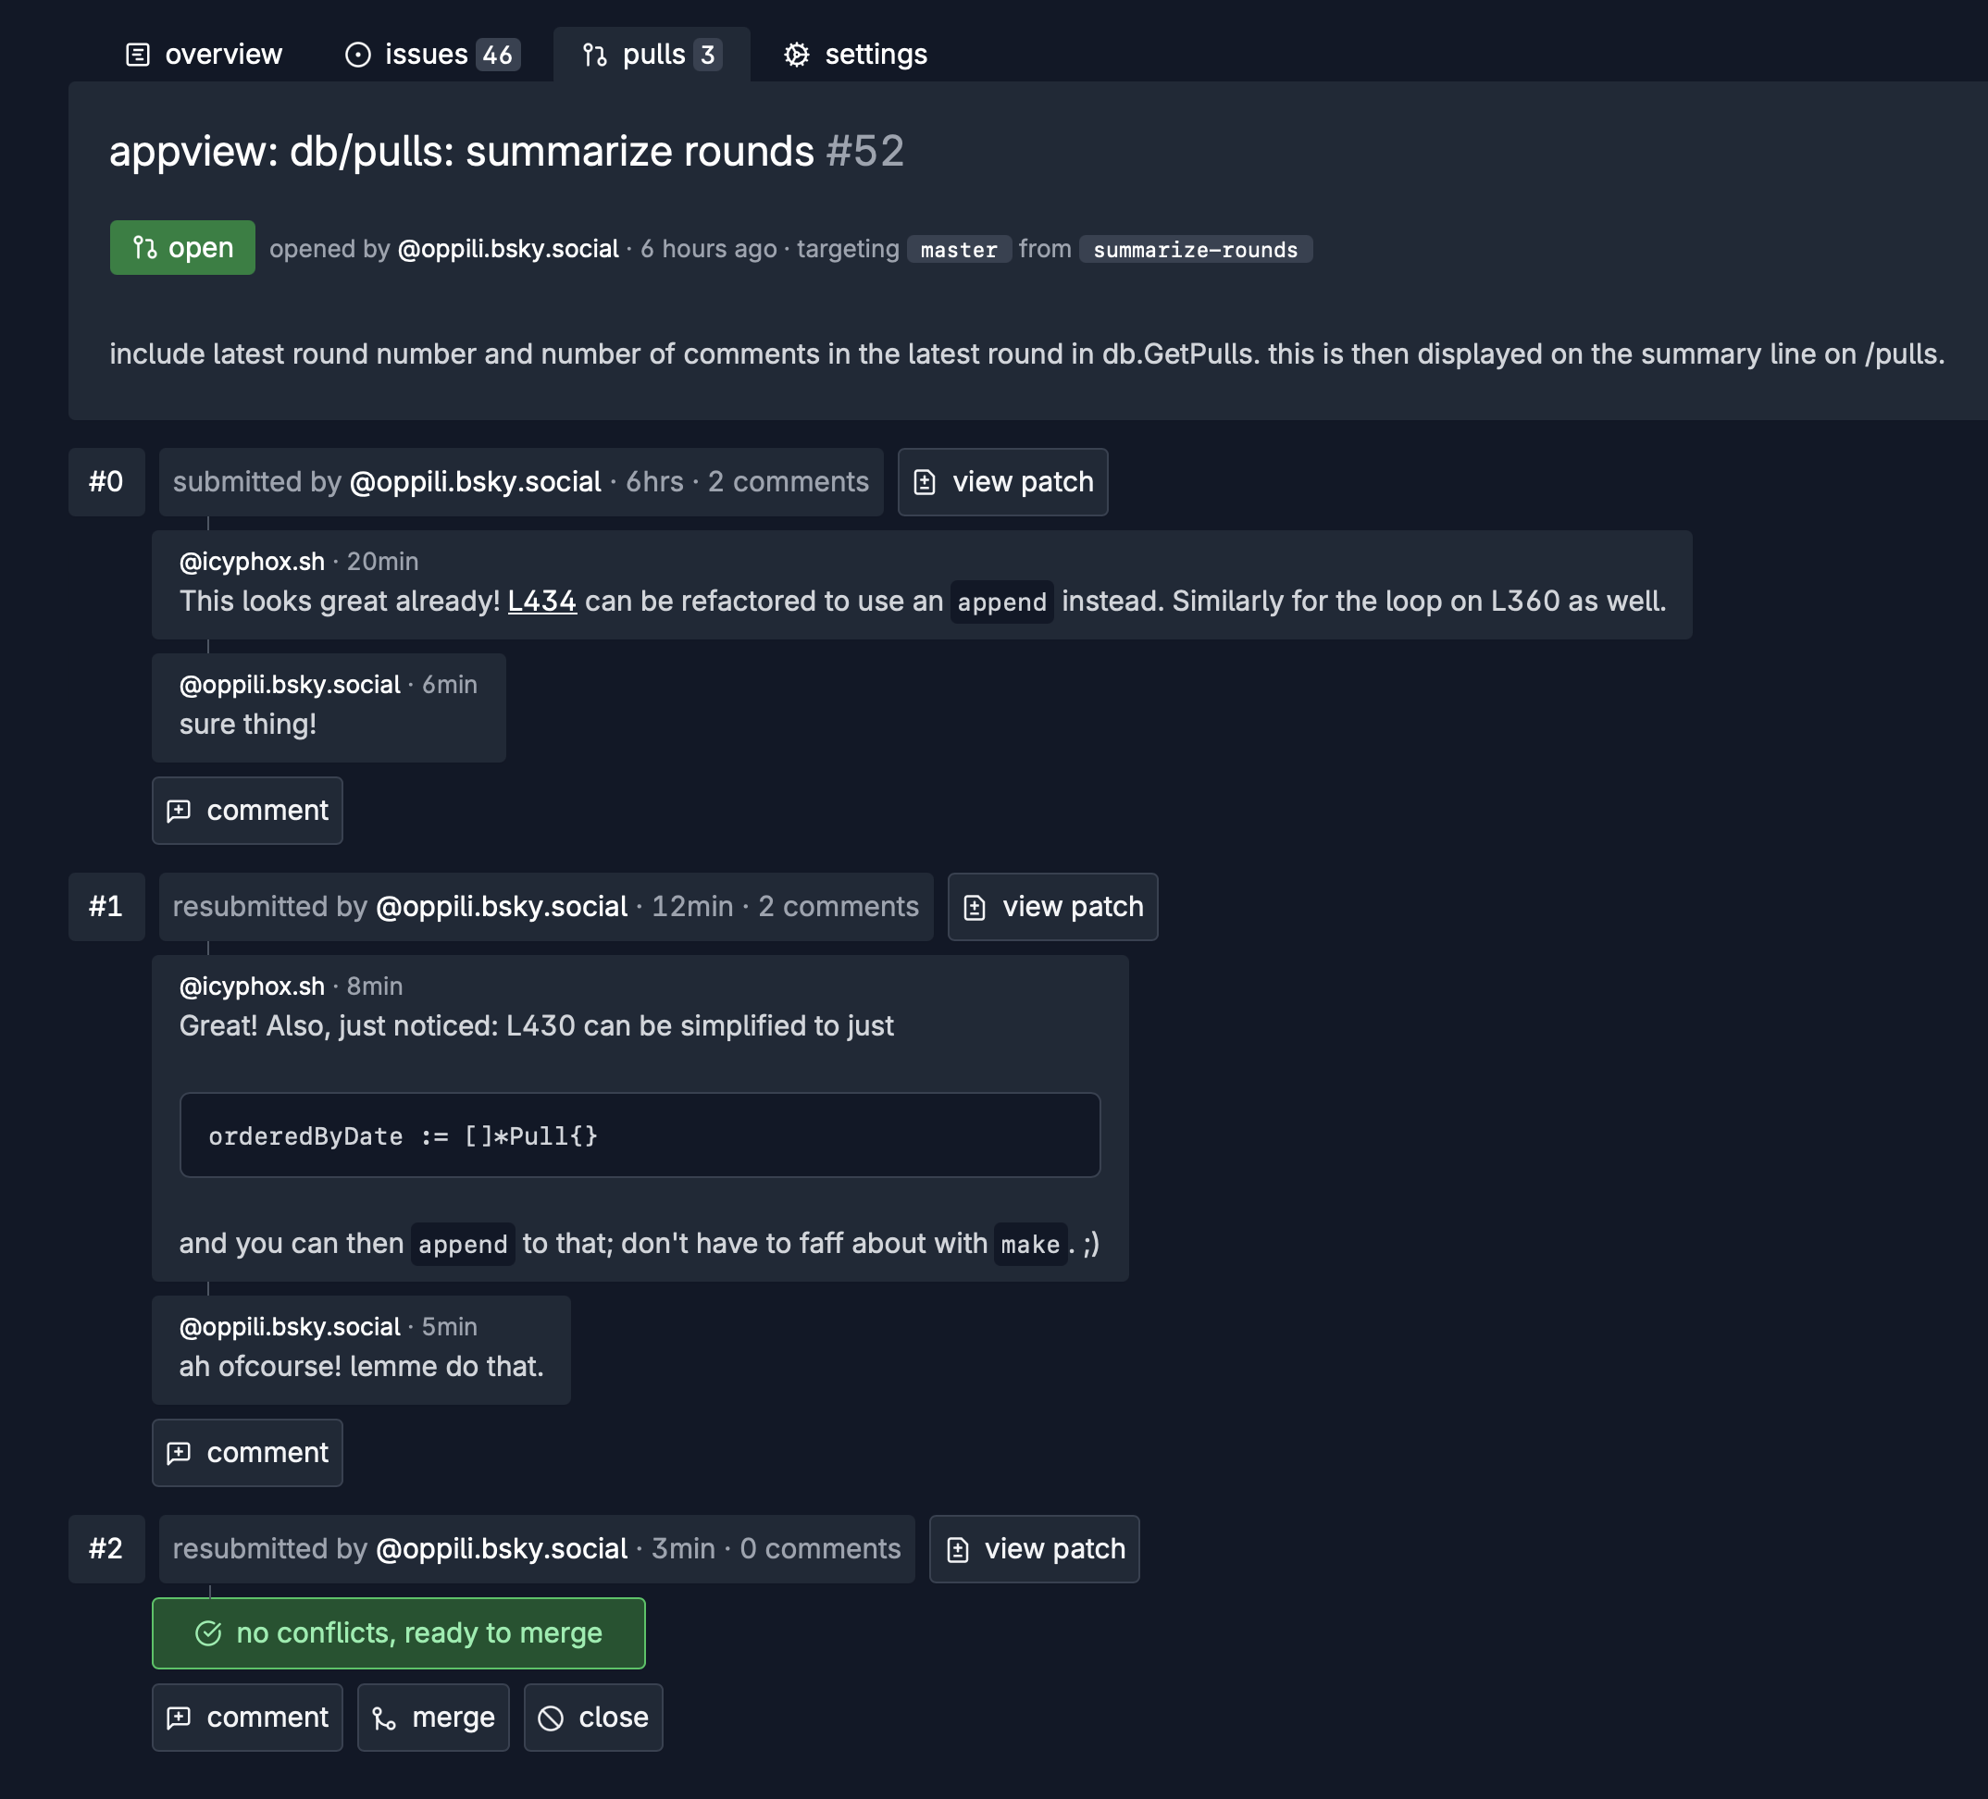Open @oppili.bsky.social profile in opened-by line

(508, 248)
